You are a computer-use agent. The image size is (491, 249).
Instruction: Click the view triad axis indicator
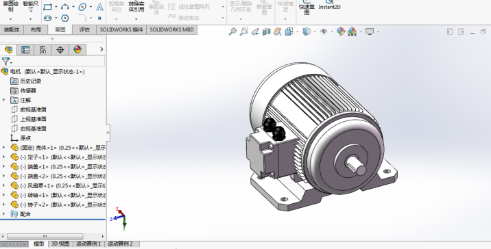pos(119,218)
